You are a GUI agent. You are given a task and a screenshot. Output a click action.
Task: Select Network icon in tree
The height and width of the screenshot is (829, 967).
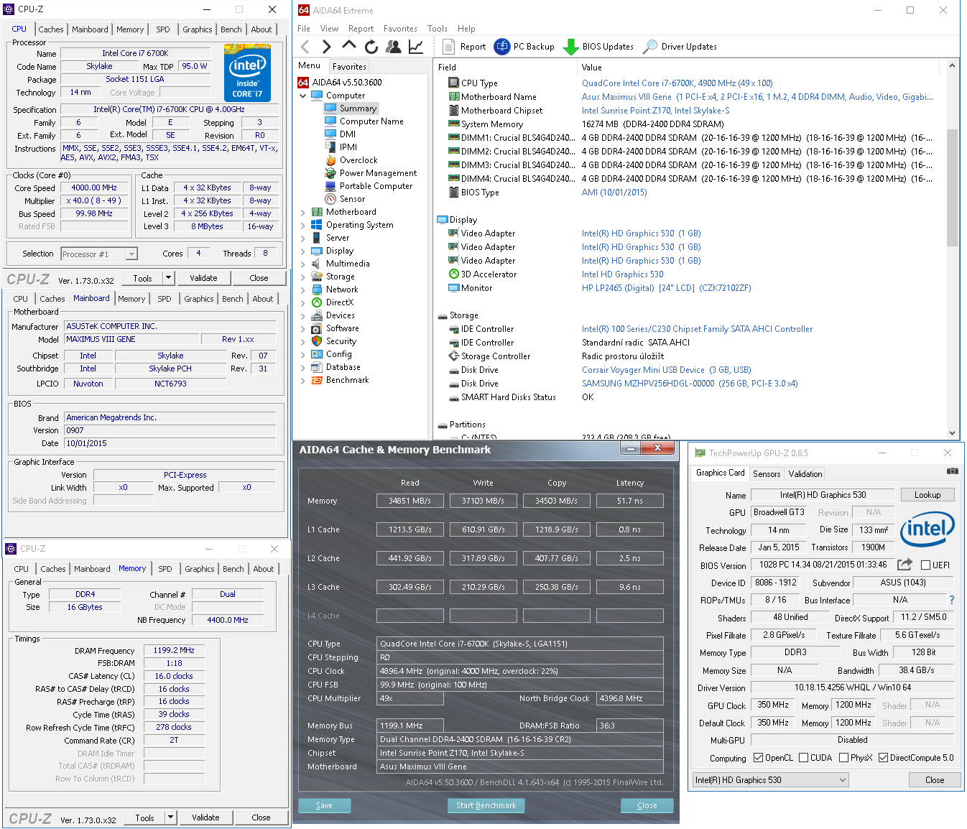tap(317, 290)
